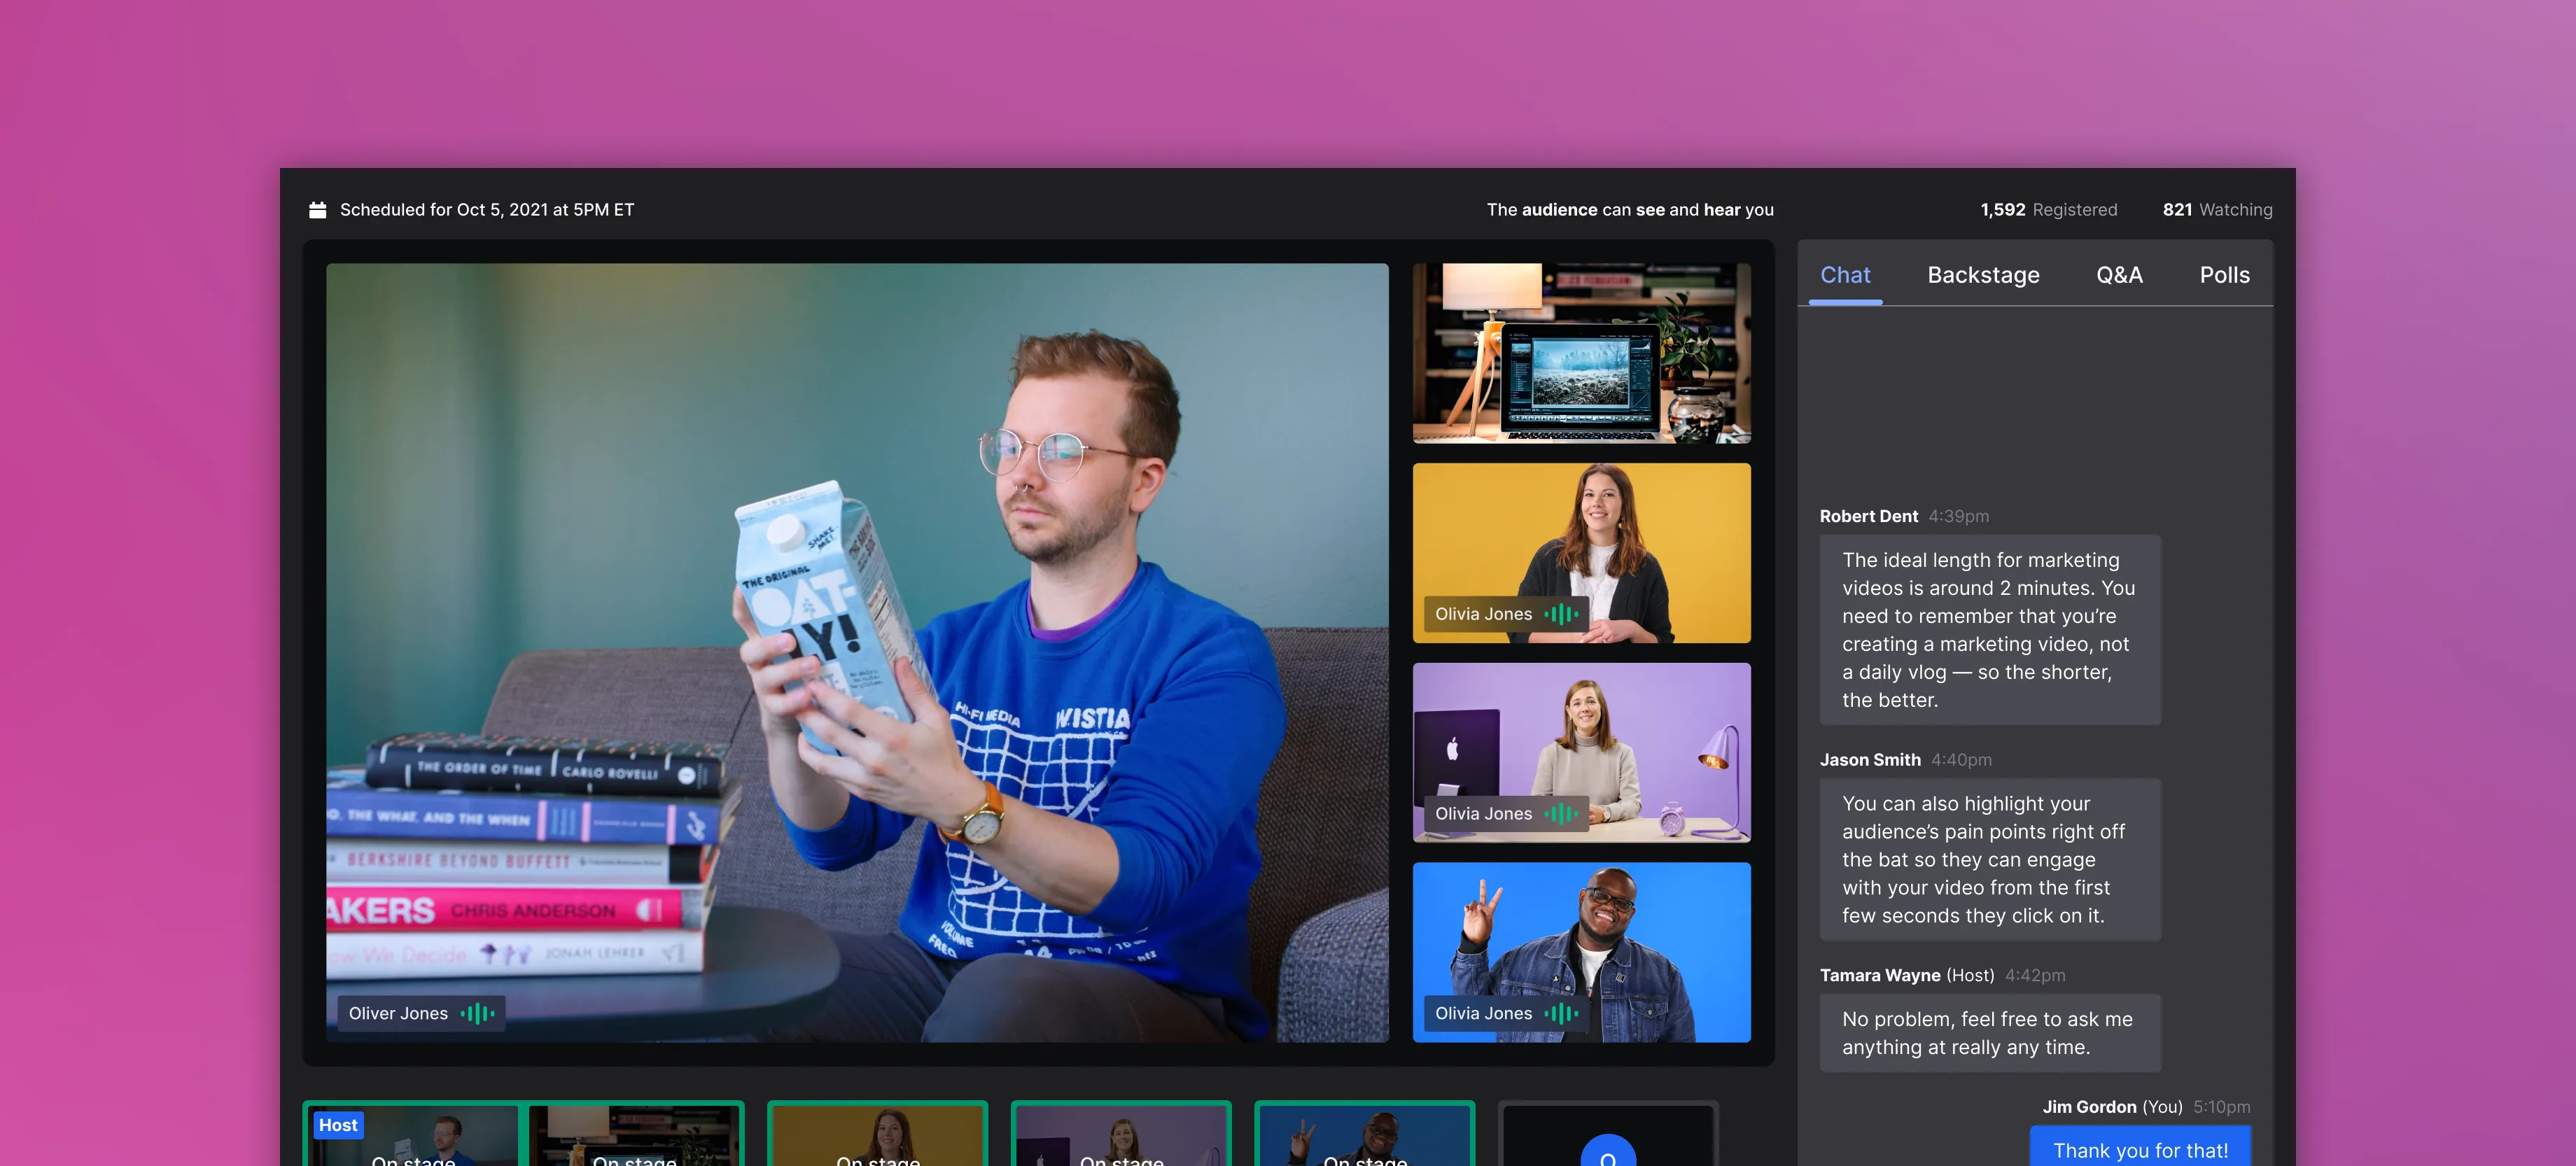Click Tamara Wayne's 'No problem, feel free' message

[1990, 1033]
